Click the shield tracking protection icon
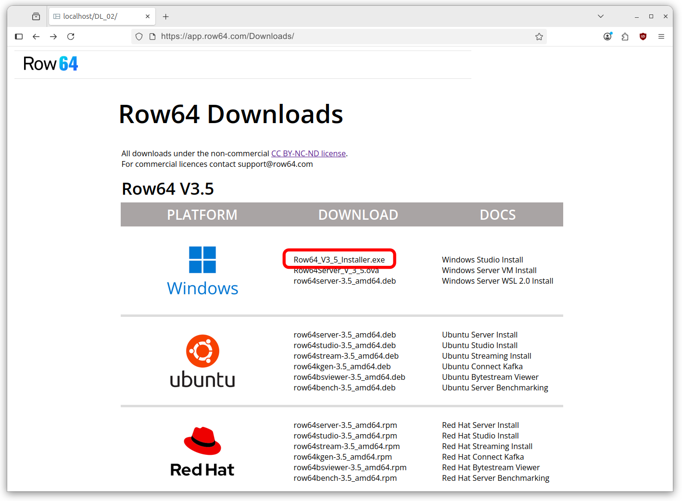 139,37
